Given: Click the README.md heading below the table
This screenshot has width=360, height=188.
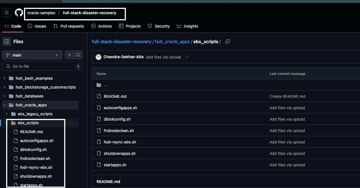Looking at the screenshot, I should 108,182.
